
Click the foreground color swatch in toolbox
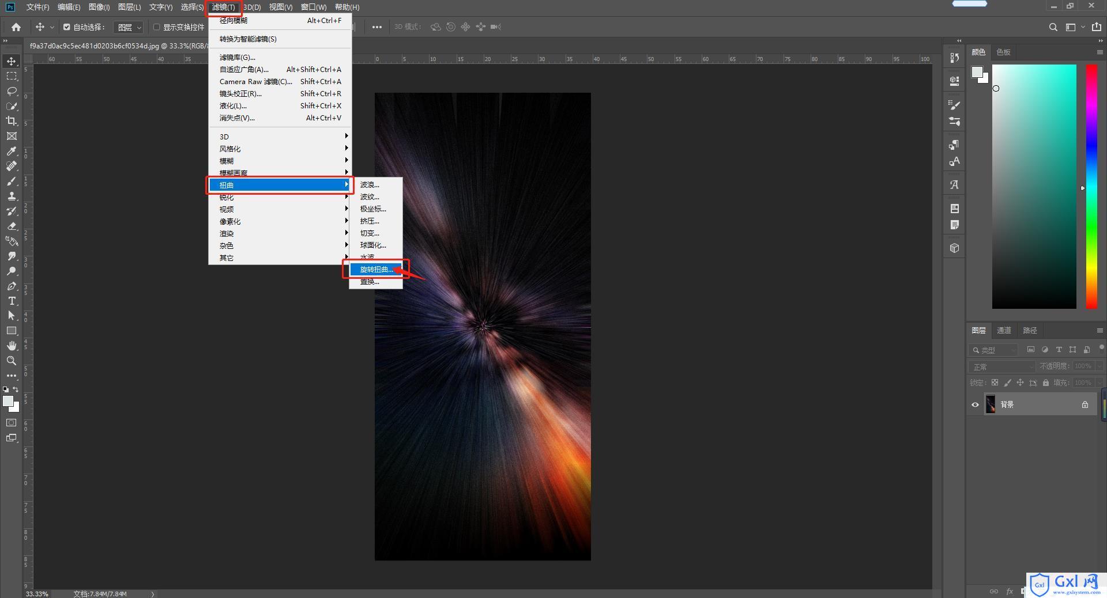[x=8, y=401]
